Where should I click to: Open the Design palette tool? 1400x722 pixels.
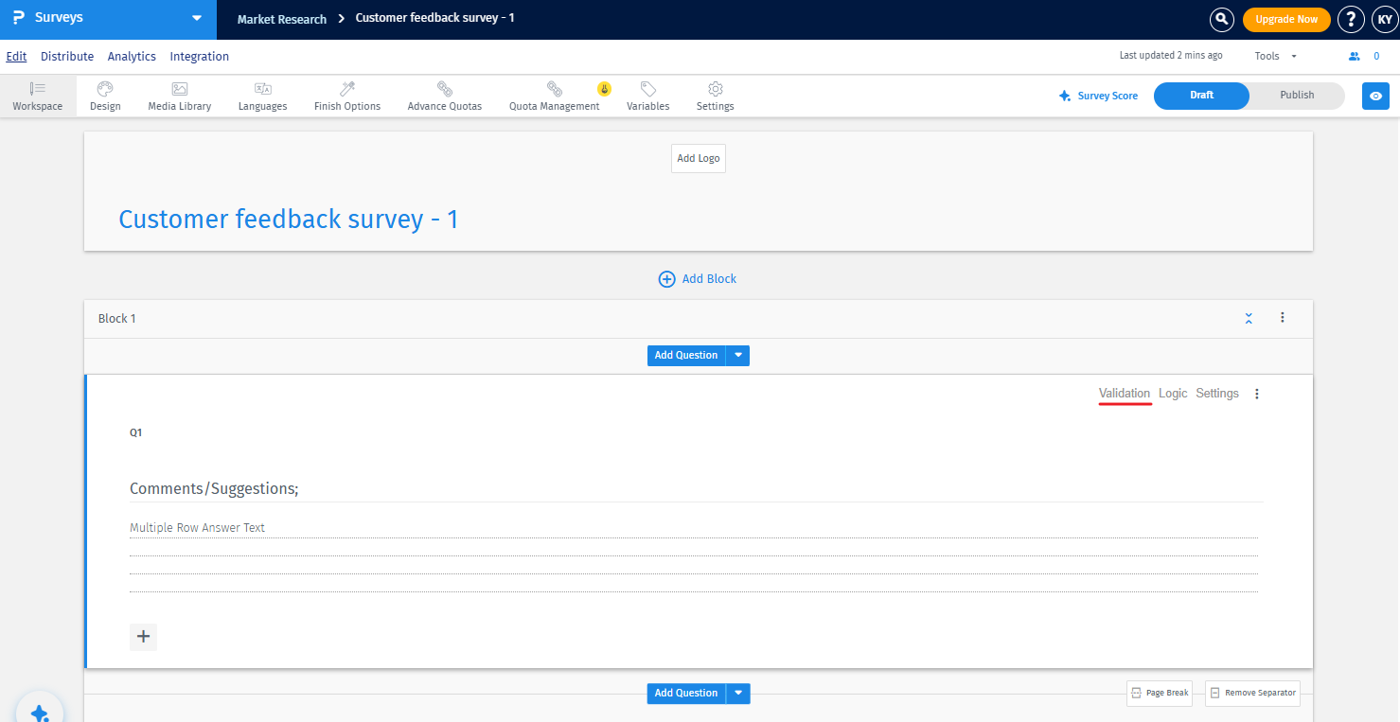[x=105, y=96]
